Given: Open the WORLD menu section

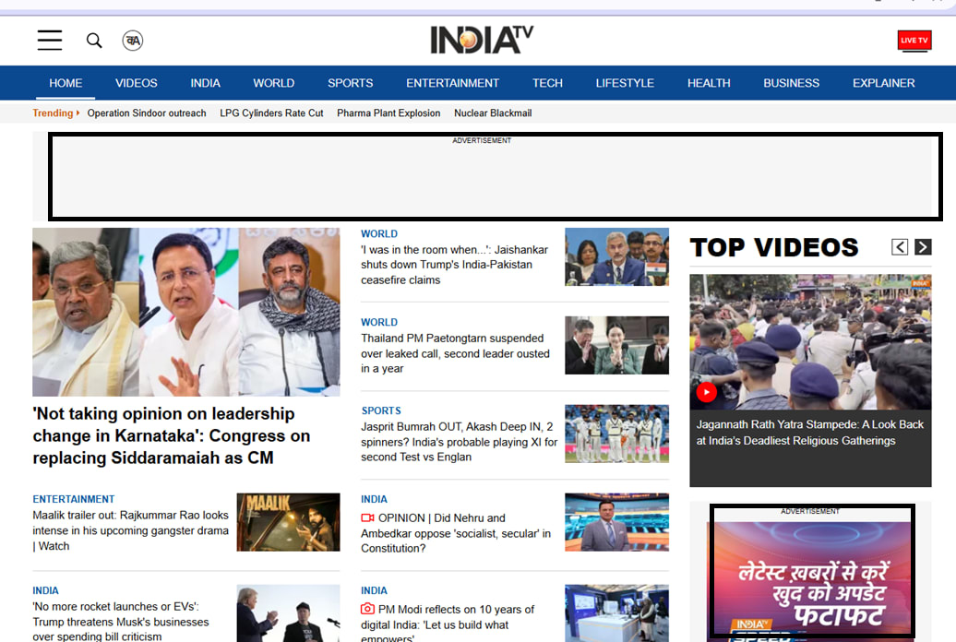Looking at the screenshot, I should click(274, 83).
